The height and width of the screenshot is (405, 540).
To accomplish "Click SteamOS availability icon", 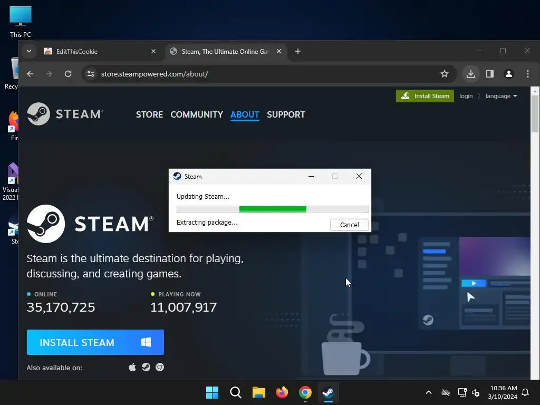I will [146, 367].
